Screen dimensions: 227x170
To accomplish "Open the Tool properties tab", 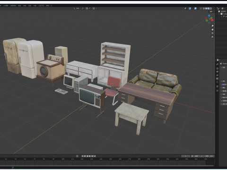I will click(217, 64).
